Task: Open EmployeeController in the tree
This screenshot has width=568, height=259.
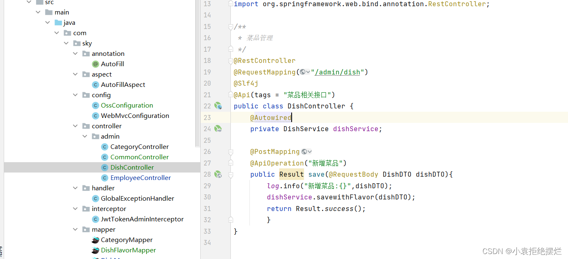Action: click(x=141, y=178)
